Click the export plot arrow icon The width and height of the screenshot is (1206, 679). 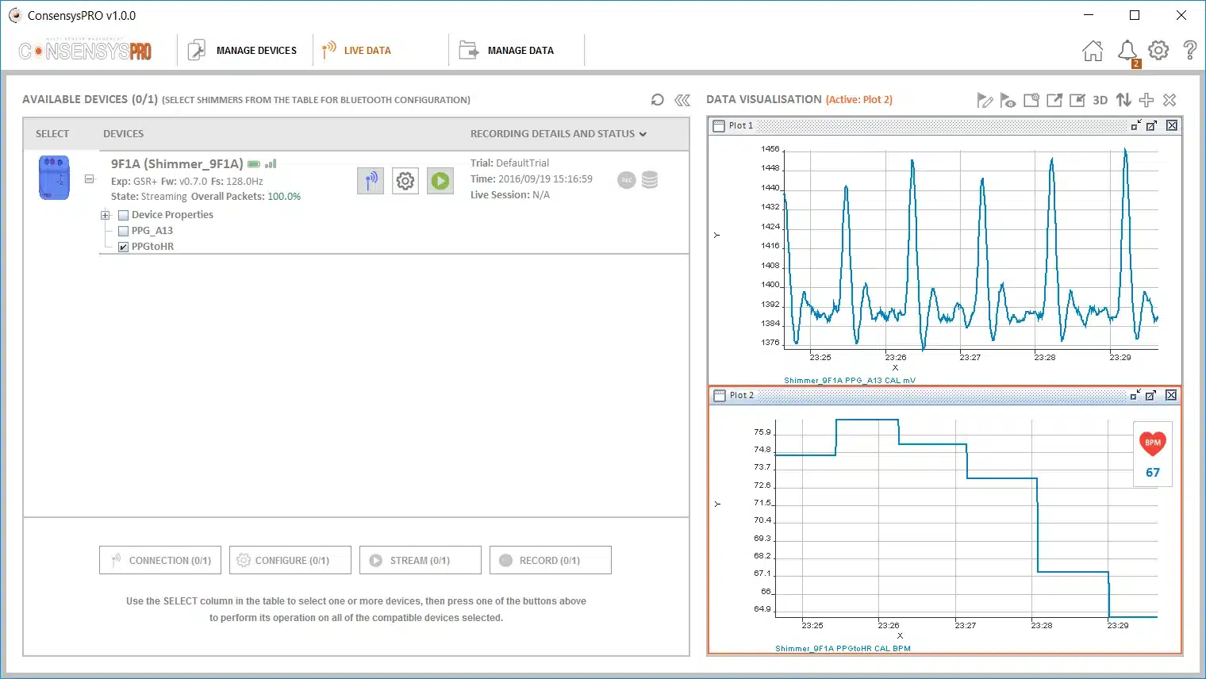click(1054, 100)
